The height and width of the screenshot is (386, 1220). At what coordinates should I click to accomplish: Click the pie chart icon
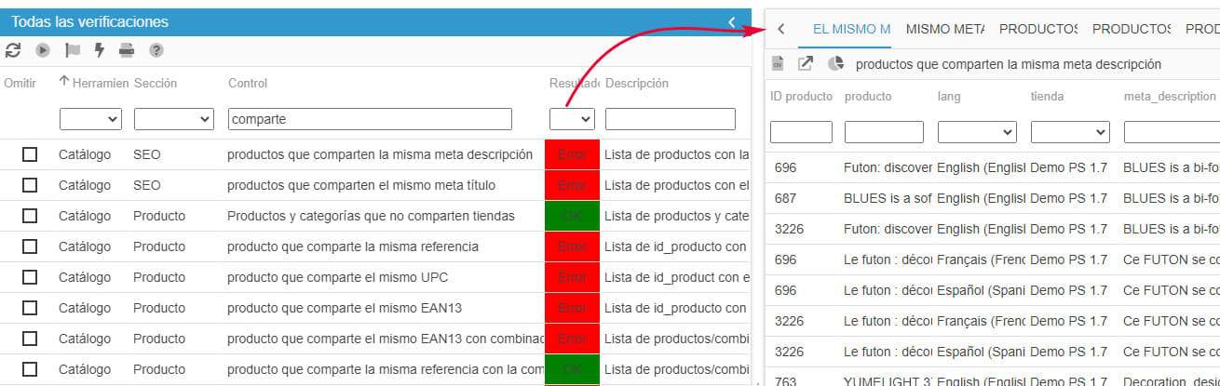835,64
